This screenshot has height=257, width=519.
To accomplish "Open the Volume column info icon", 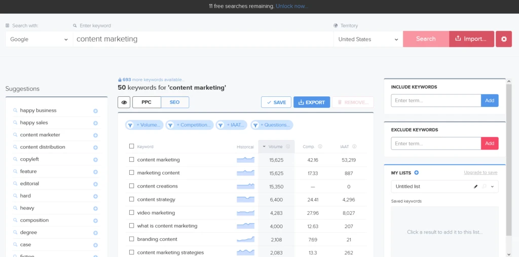I will 288,146.
